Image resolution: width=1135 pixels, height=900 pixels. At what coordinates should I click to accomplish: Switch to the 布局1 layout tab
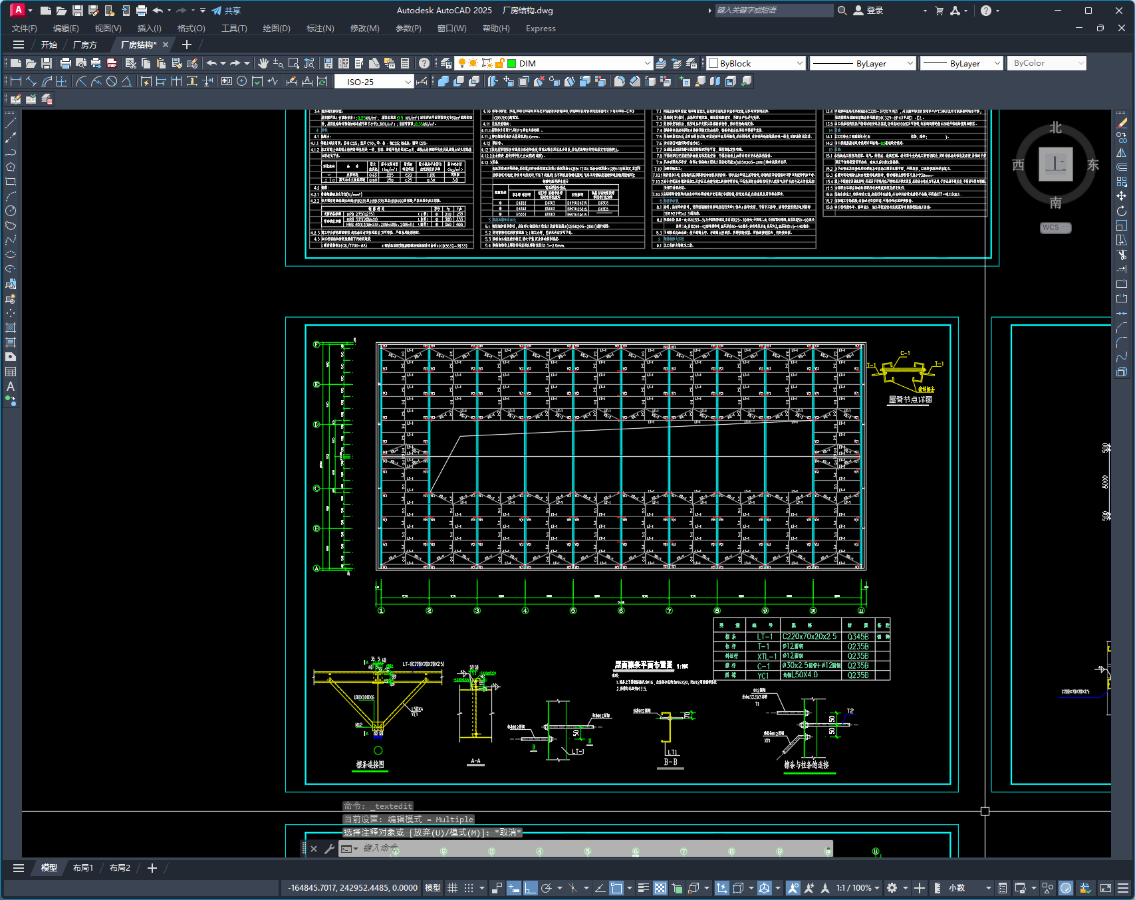[83, 868]
